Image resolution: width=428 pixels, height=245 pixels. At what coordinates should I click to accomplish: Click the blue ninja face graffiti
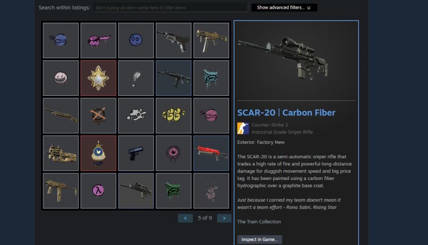60,40
